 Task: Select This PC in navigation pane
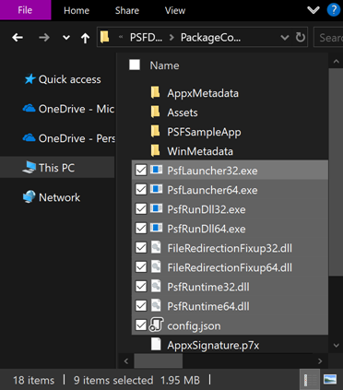click(x=57, y=168)
